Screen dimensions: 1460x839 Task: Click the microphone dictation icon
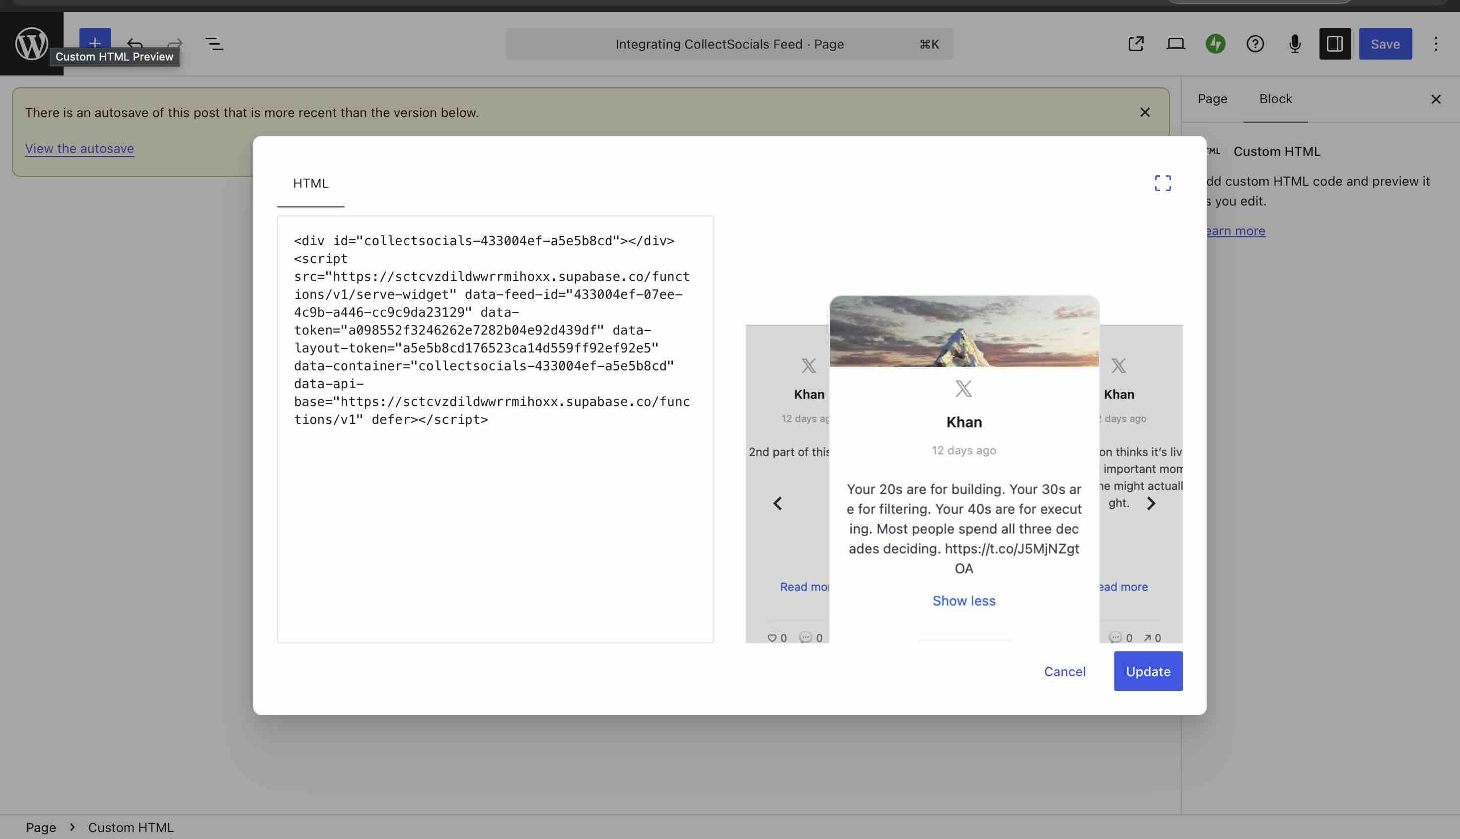(1295, 44)
